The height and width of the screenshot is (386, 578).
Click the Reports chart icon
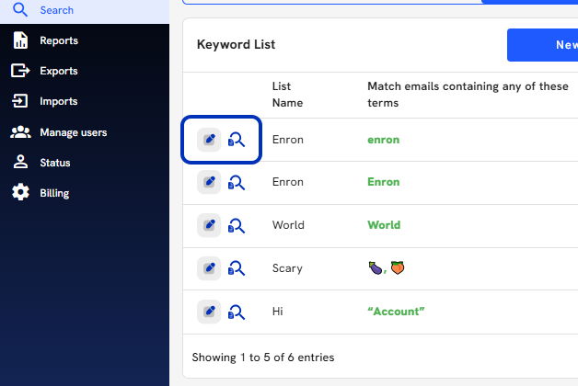[20, 40]
